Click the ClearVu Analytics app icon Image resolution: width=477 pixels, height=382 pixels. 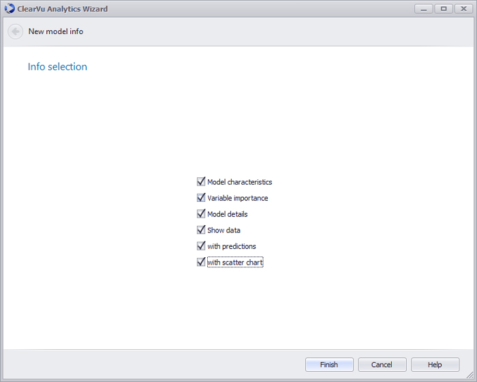click(x=10, y=9)
